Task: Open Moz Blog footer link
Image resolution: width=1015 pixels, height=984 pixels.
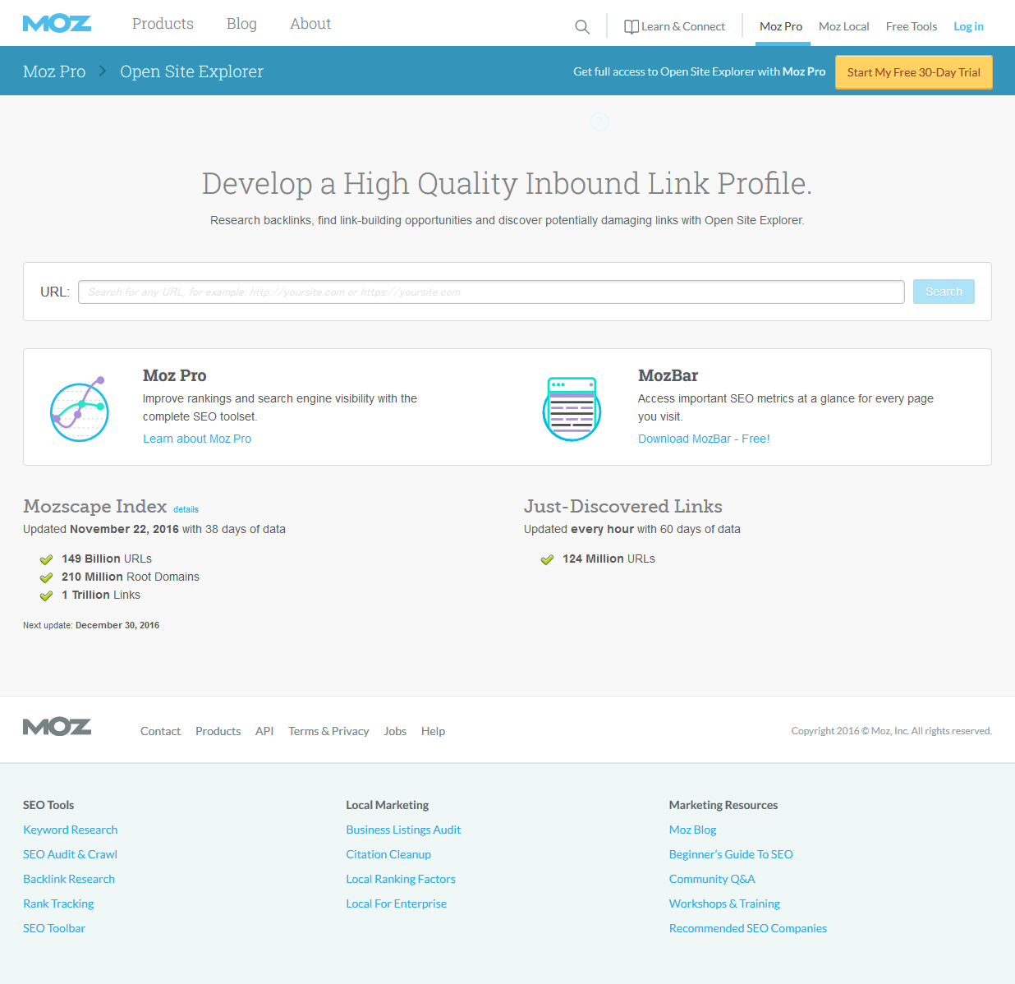Action: tap(693, 830)
